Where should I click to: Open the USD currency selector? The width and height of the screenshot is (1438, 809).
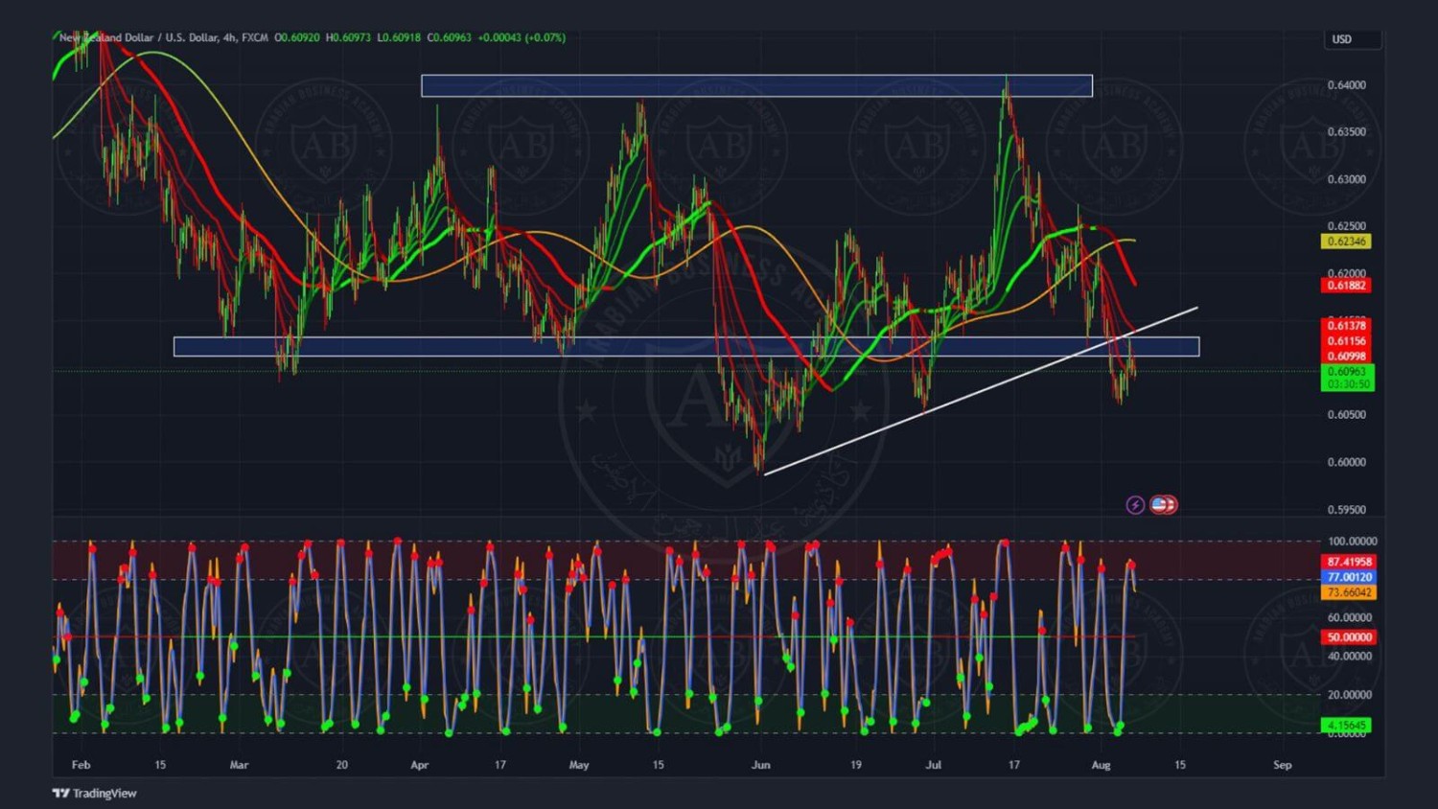[1352, 39]
